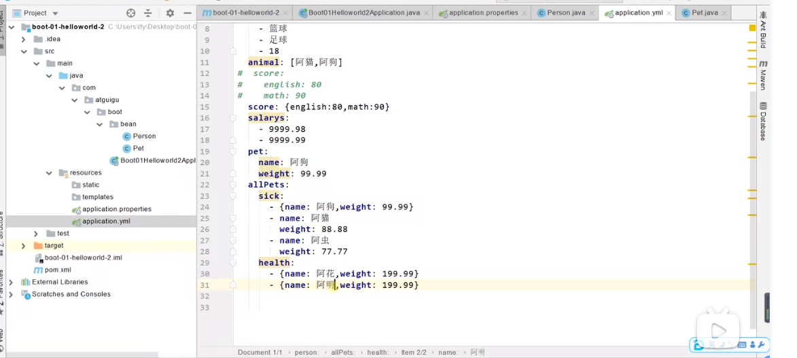This screenshot has width=797, height=358.
Task: Click the Item 2/2 breadcrumb
Action: [x=414, y=352]
